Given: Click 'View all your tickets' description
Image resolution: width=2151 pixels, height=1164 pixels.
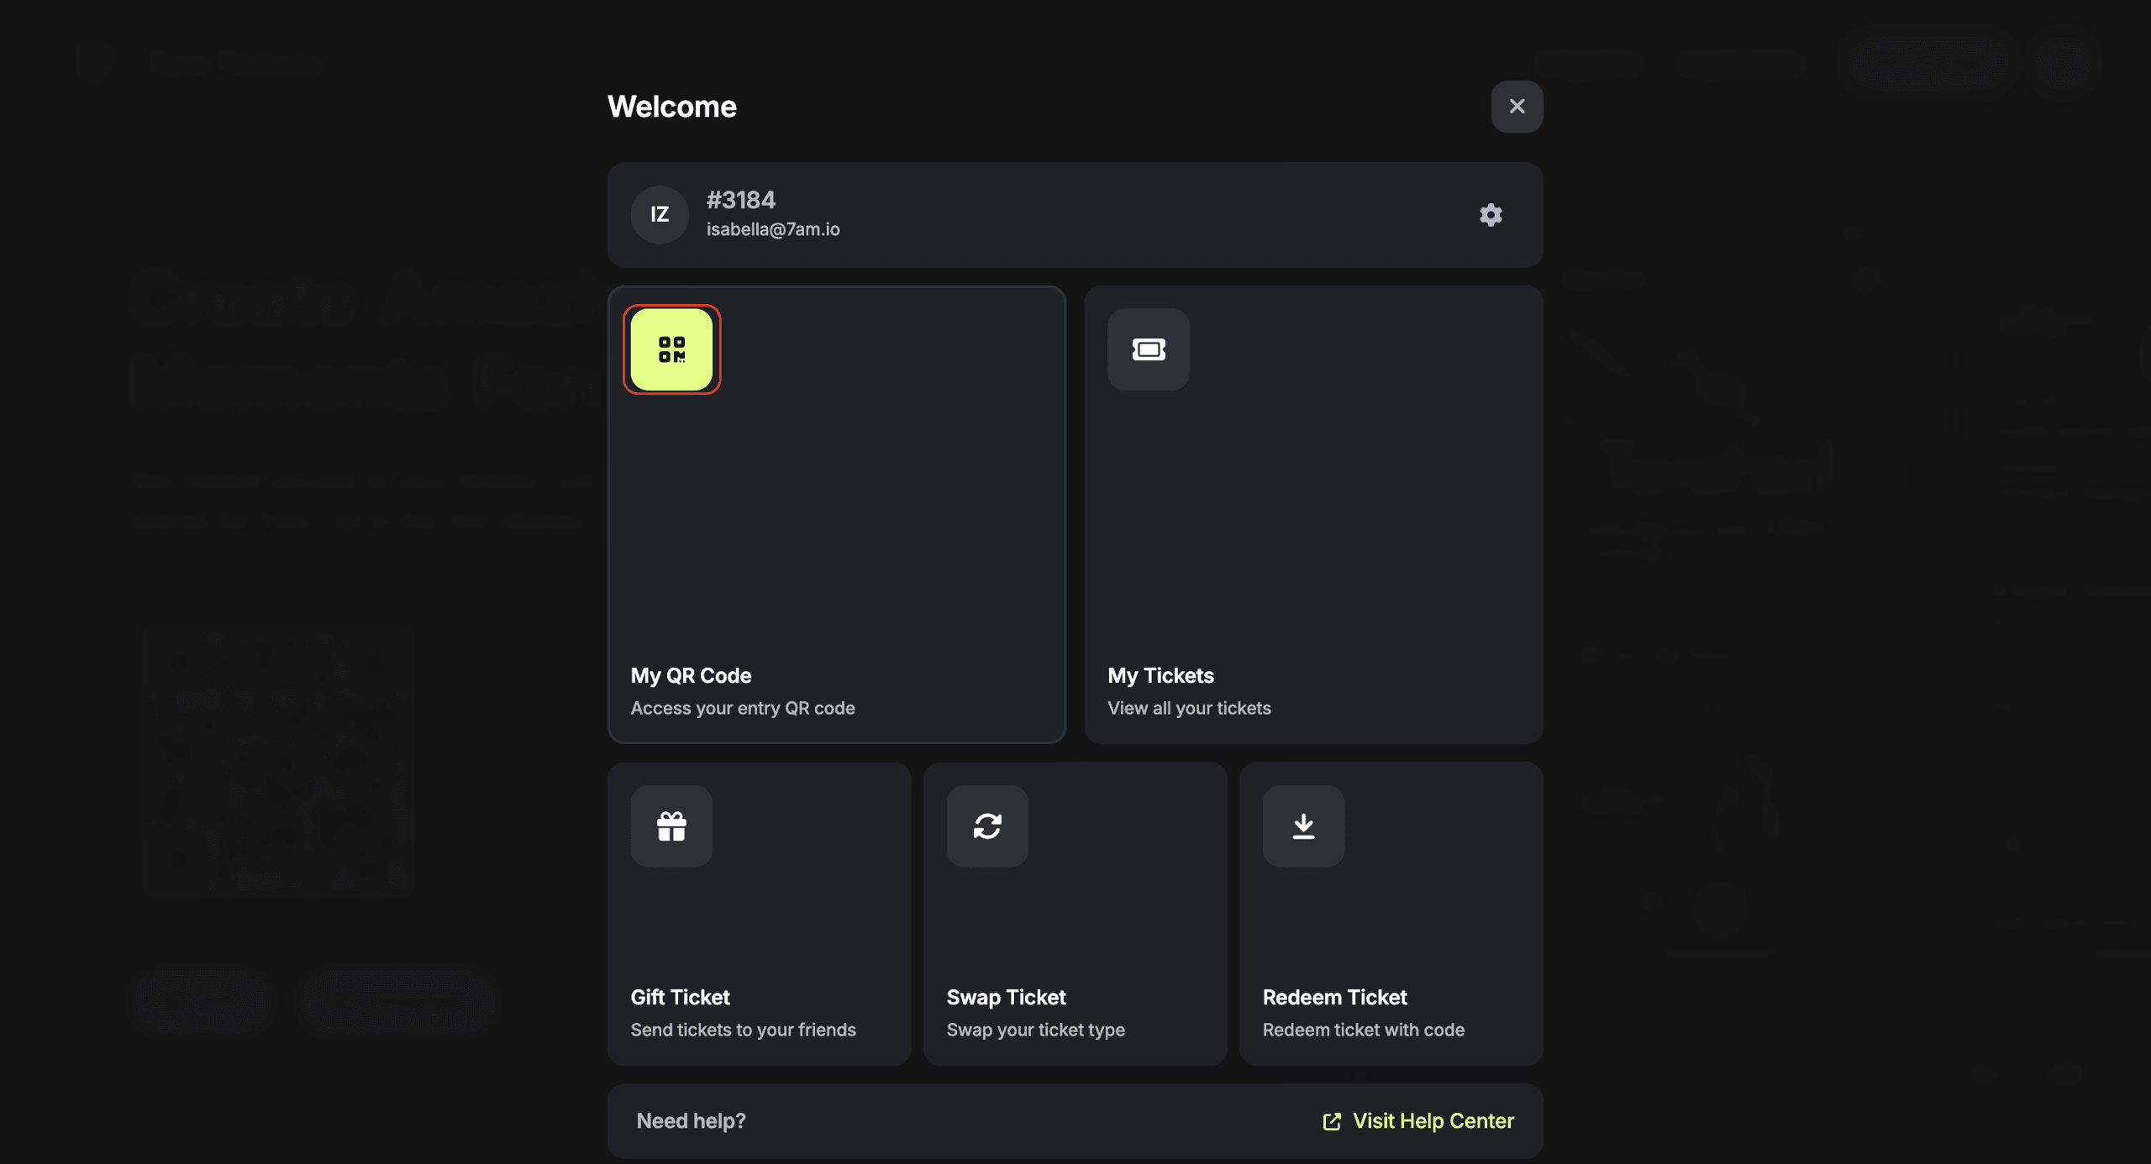Looking at the screenshot, I should pyautogui.click(x=1189, y=708).
